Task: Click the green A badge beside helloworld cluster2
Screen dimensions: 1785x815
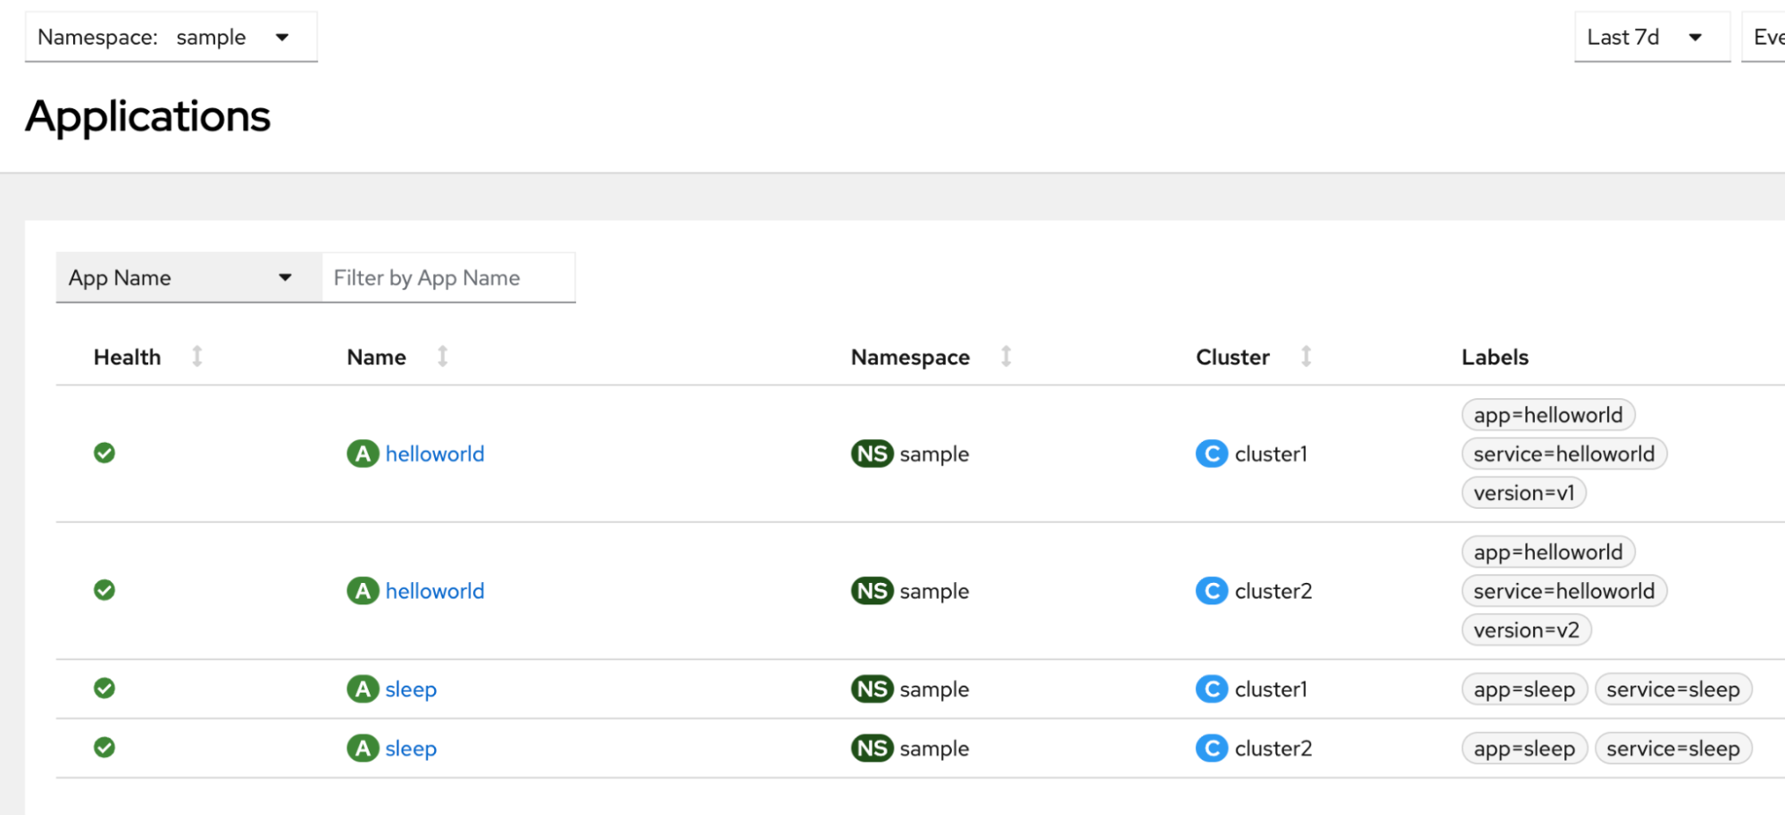Action: point(363,591)
